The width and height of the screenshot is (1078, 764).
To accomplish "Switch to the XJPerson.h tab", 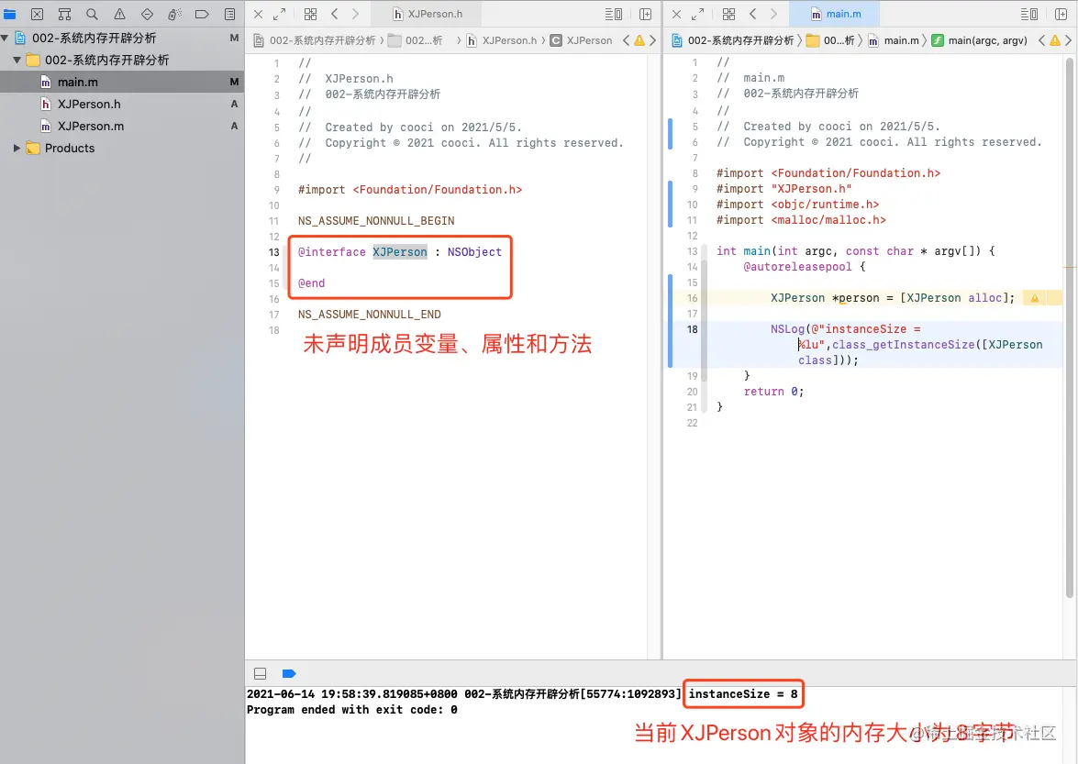I will click(427, 14).
